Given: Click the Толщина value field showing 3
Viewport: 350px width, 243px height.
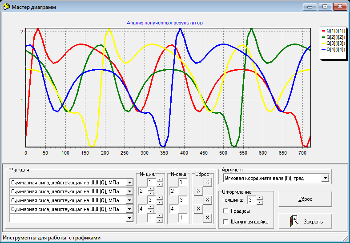Looking at the screenshot, I should tap(252, 200).
